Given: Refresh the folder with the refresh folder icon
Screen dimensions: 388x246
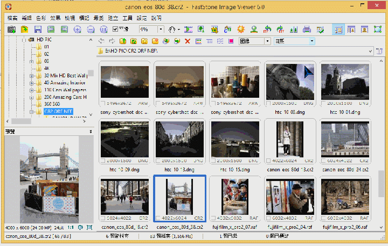Looking at the screenshot, I should [x=134, y=41].
